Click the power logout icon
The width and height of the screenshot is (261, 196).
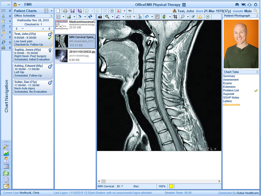[x=256, y=4]
